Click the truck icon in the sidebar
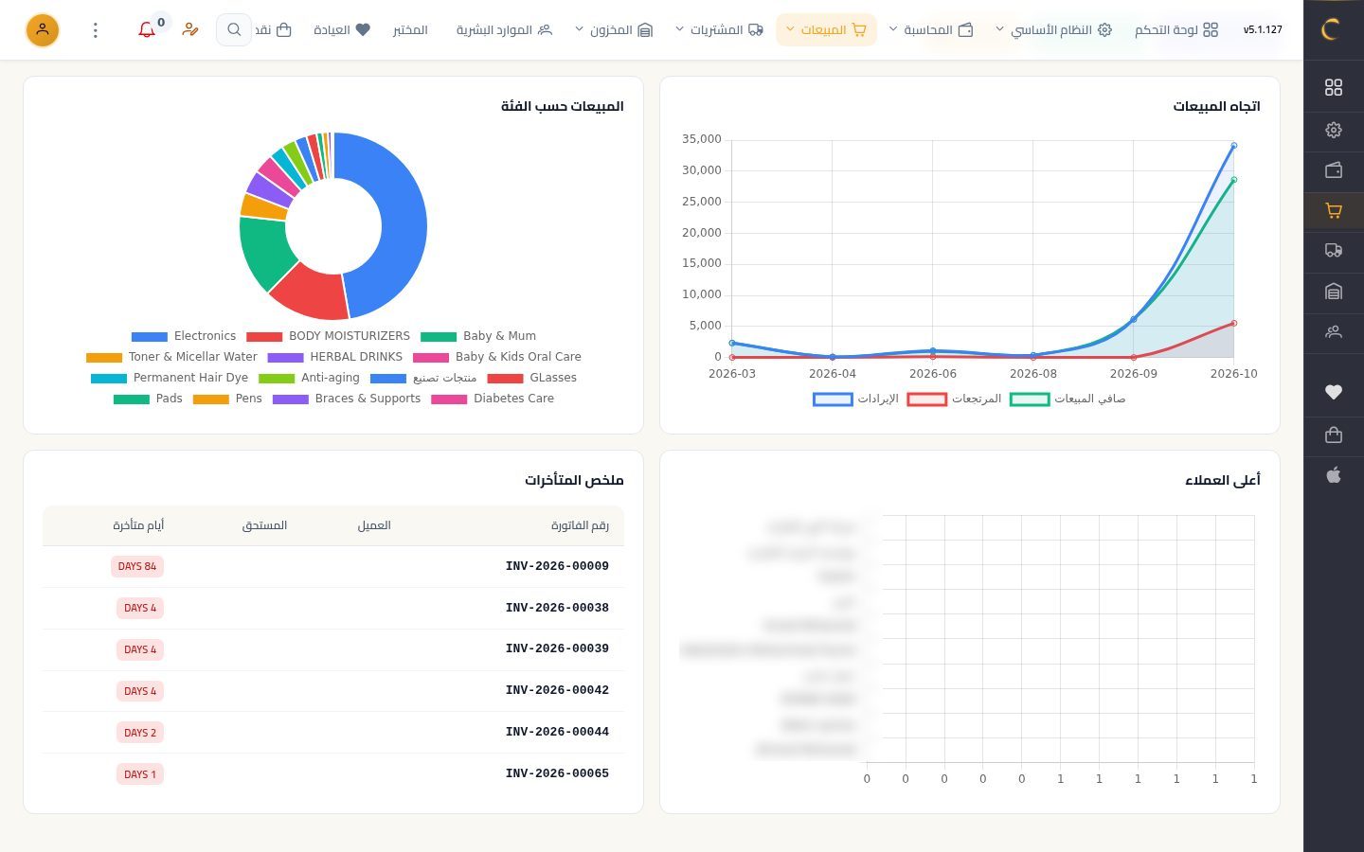1364x852 pixels. [x=1334, y=251]
